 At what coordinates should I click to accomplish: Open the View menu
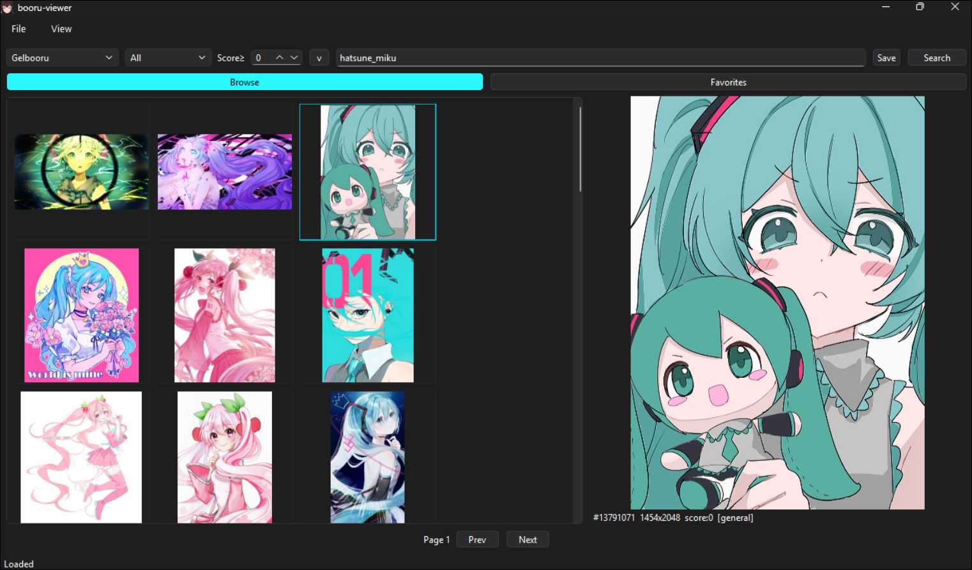[61, 29]
